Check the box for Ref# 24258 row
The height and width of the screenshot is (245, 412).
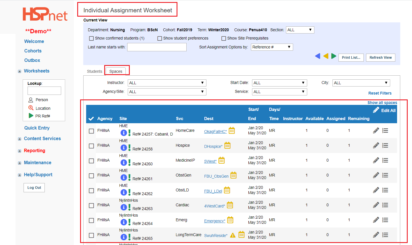tap(91, 146)
